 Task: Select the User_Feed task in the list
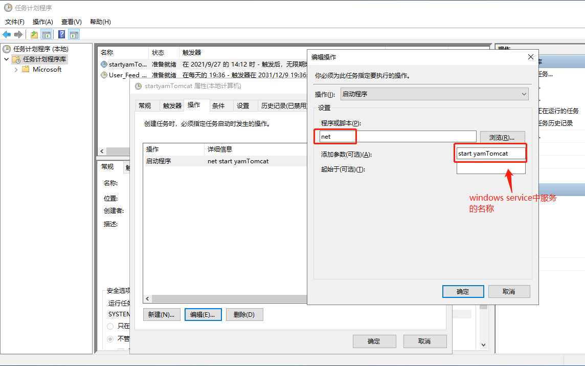point(124,75)
